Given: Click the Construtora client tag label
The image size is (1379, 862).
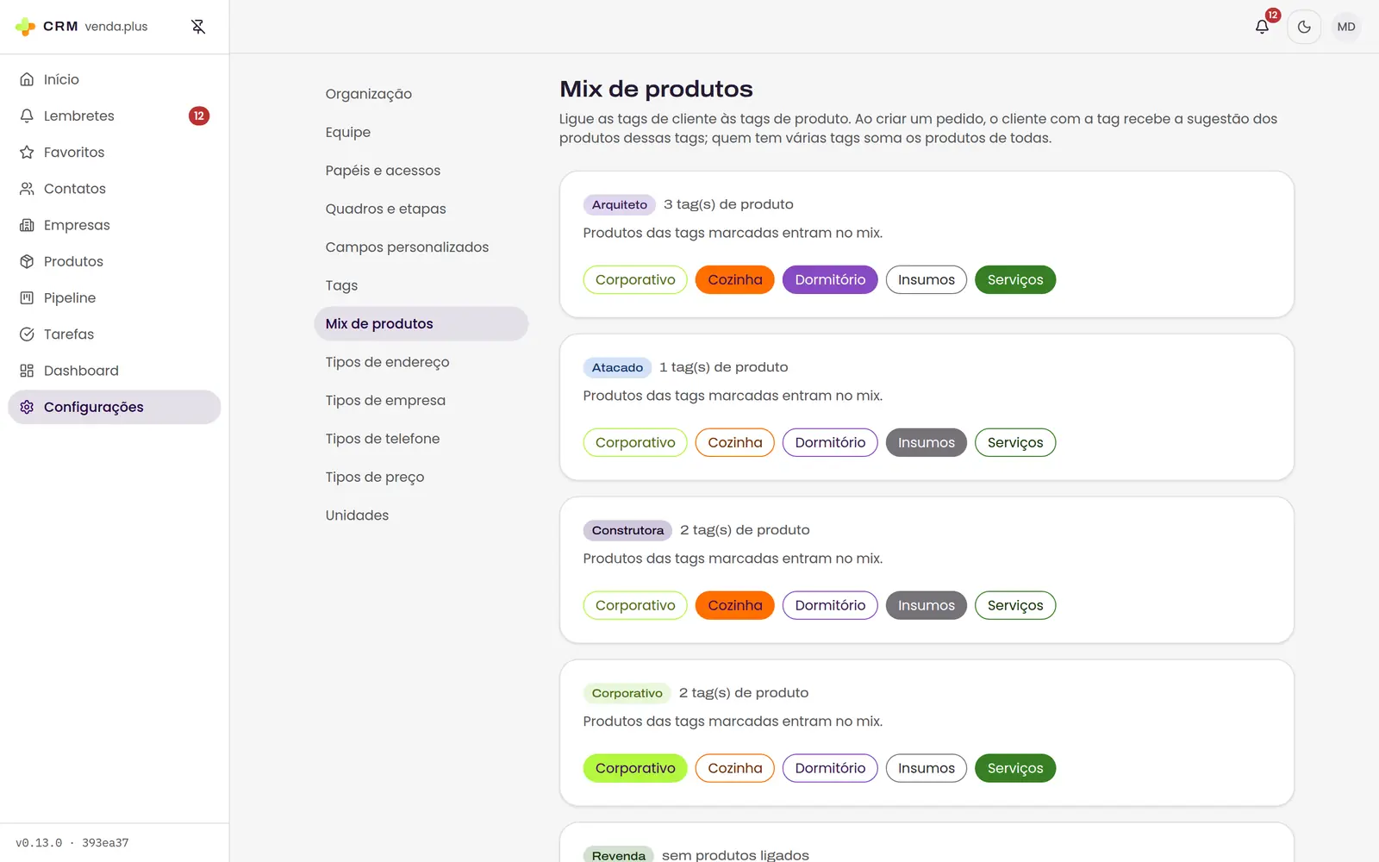Looking at the screenshot, I should (x=627, y=531).
